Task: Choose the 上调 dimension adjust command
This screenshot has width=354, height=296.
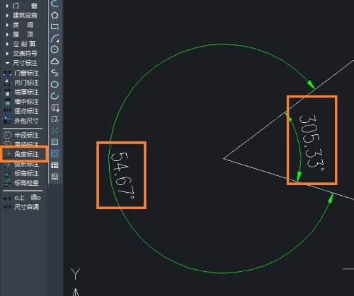Action: click(x=22, y=198)
